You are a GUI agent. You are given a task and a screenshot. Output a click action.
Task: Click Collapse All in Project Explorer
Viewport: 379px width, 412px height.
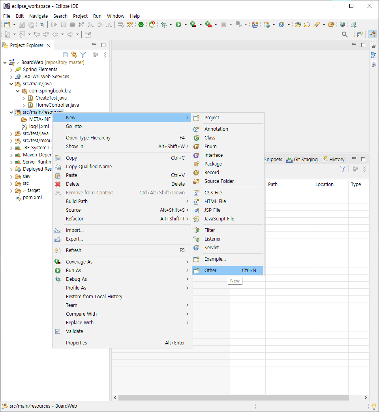click(x=66, y=55)
